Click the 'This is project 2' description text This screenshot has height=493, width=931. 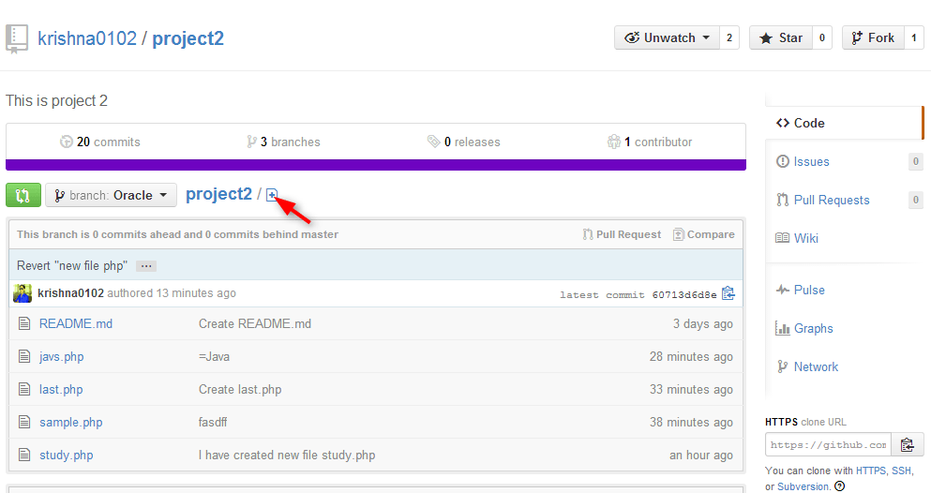pyautogui.click(x=57, y=101)
